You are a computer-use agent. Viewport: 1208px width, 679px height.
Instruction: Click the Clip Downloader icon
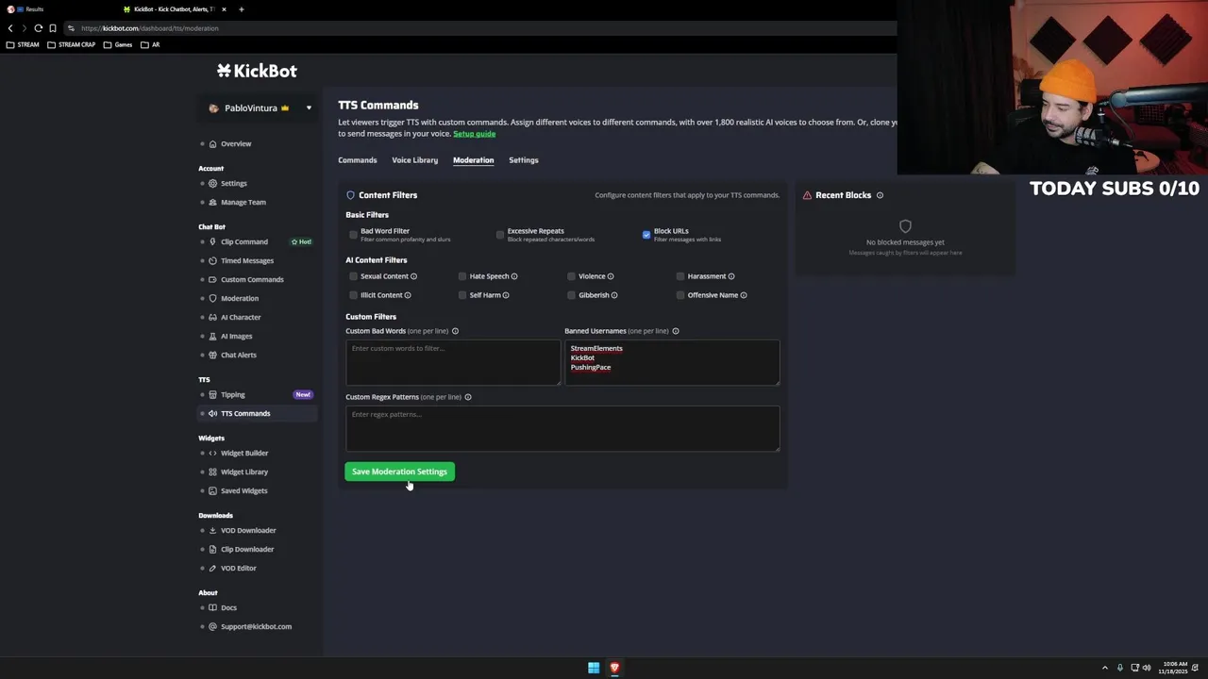pos(212,550)
